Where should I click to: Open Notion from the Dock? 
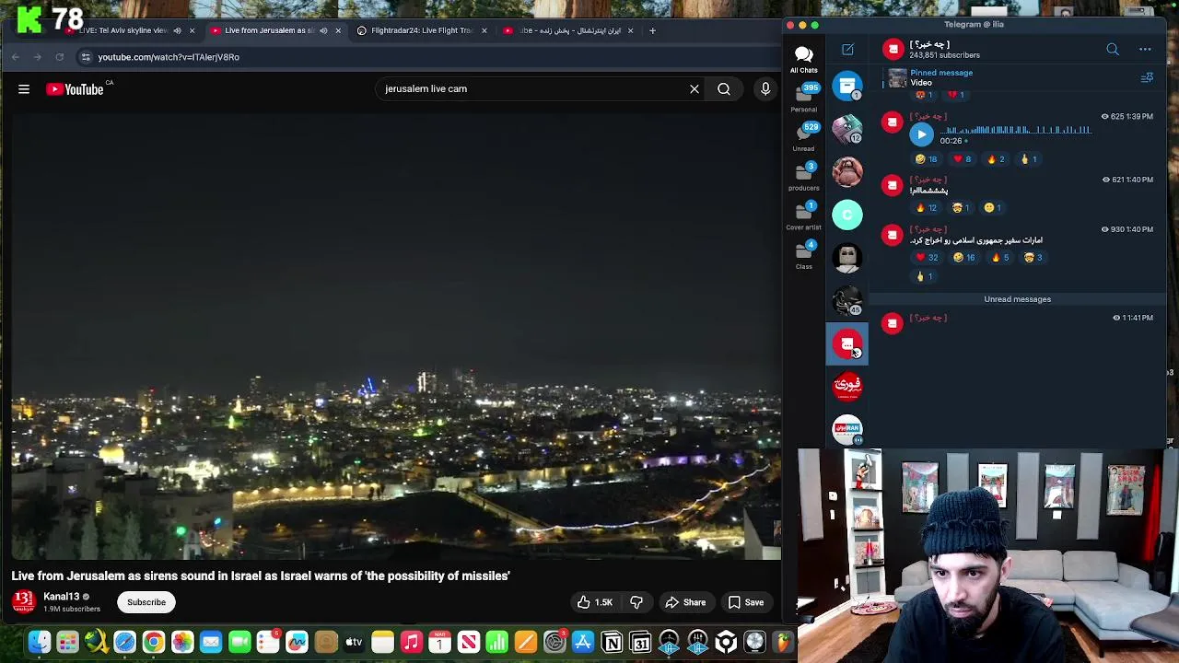pyautogui.click(x=612, y=642)
